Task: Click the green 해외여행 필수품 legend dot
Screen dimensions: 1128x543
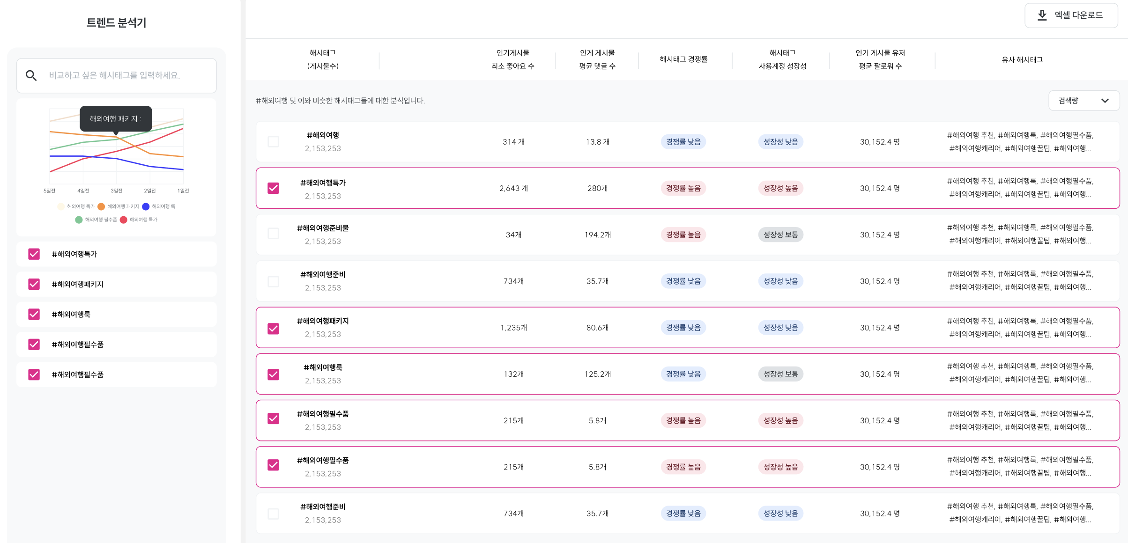Action: (x=79, y=220)
